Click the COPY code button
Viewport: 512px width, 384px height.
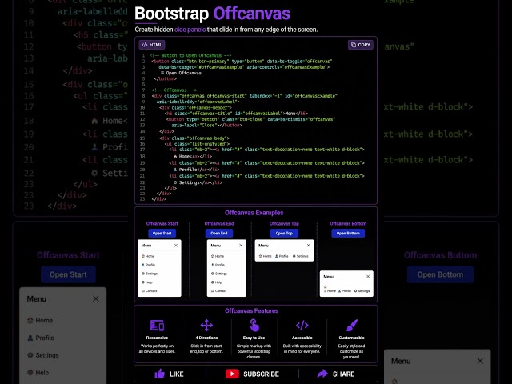pyautogui.click(x=361, y=45)
